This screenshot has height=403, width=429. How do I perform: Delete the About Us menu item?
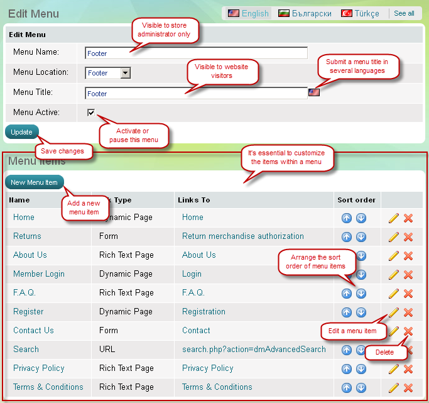tap(408, 256)
